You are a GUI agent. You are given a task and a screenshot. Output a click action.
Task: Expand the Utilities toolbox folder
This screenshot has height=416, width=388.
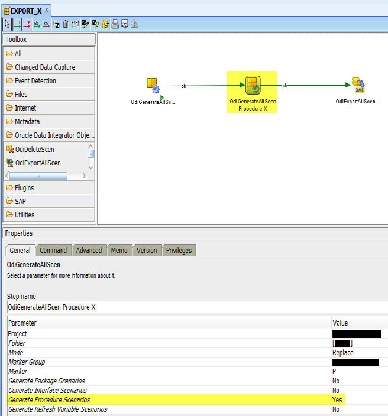24,215
